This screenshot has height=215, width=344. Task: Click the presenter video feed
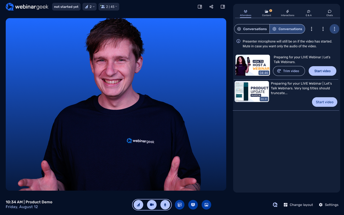tap(116, 104)
